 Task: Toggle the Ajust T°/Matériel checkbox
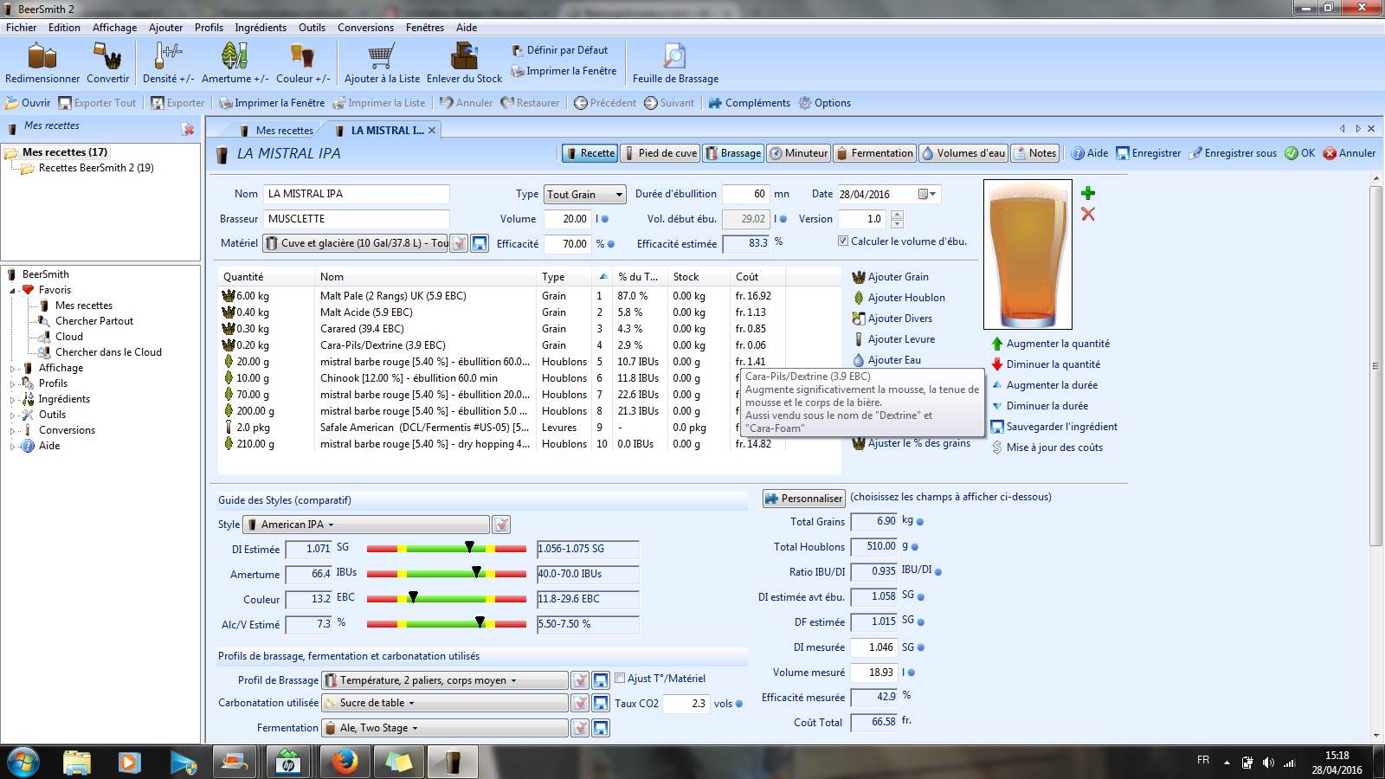point(620,679)
